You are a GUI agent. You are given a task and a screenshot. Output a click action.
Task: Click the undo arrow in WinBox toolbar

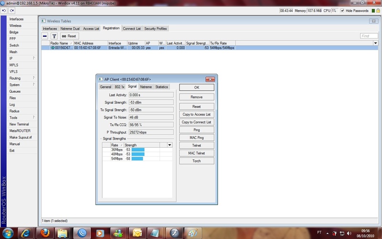click(4, 11)
